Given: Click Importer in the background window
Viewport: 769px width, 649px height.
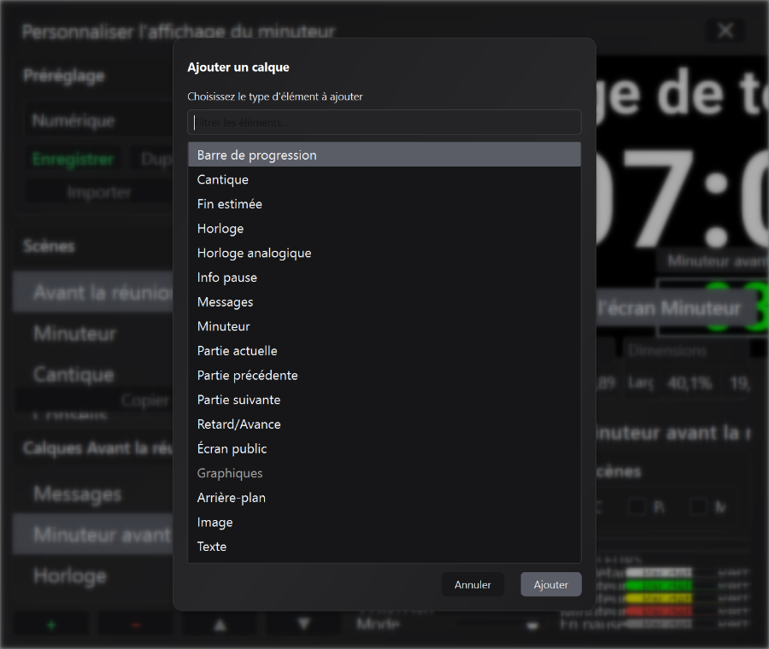Looking at the screenshot, I should point(99,192).
